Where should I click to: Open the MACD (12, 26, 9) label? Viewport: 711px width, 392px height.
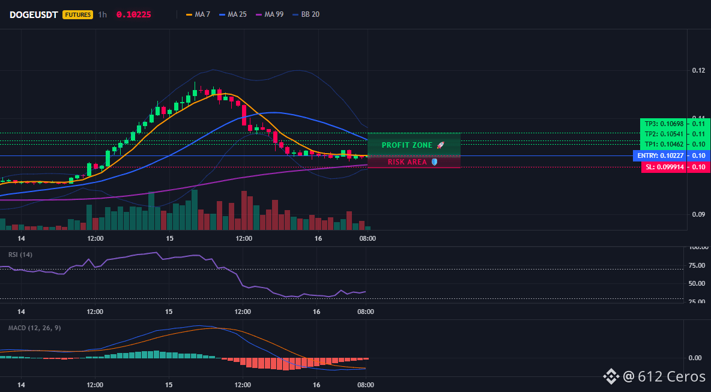click(34, 328)
